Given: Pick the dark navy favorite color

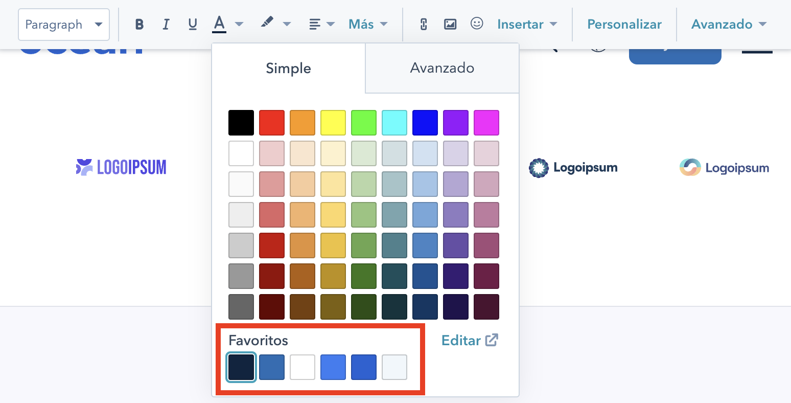Looking at the screenshot, I should (241, 367).
